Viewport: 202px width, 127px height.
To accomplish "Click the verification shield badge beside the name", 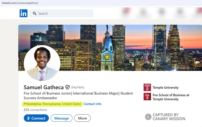I will [67, 87].
